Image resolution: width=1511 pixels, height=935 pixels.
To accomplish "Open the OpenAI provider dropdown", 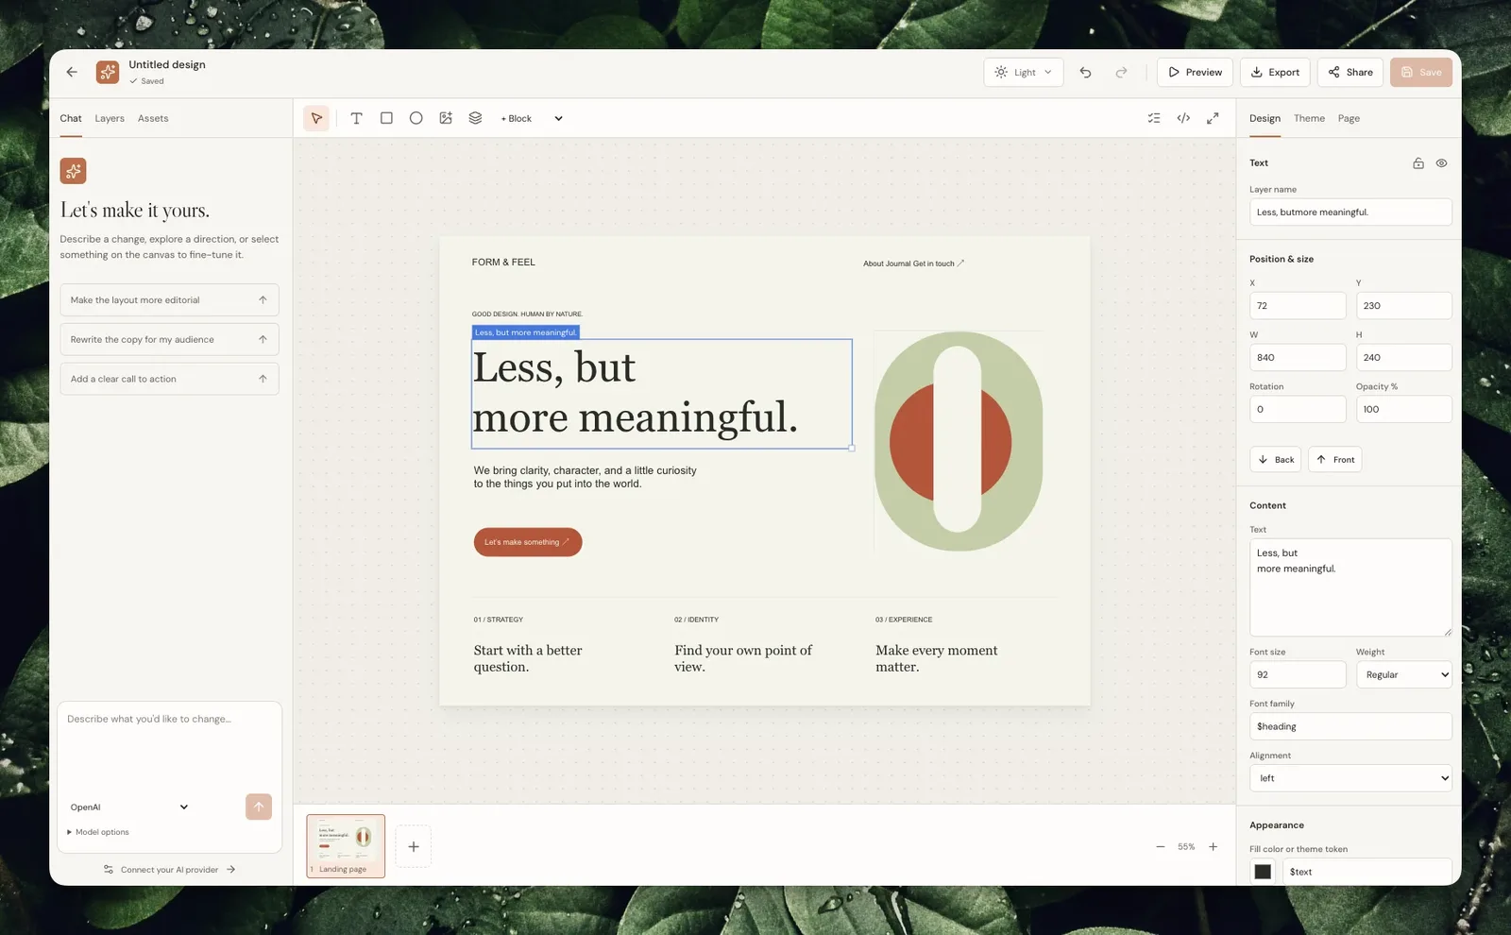I will 129,807.
